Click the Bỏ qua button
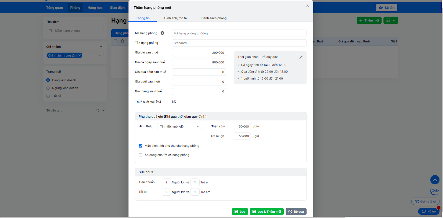 [296, 212]
